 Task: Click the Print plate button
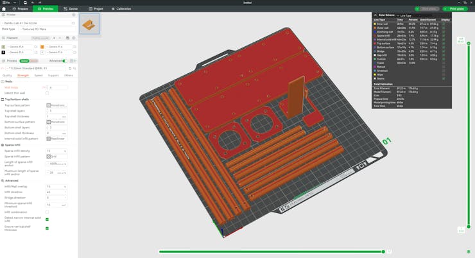pos(455,9)
